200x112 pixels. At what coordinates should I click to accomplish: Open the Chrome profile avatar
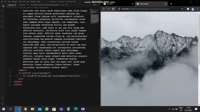point(193,9)
